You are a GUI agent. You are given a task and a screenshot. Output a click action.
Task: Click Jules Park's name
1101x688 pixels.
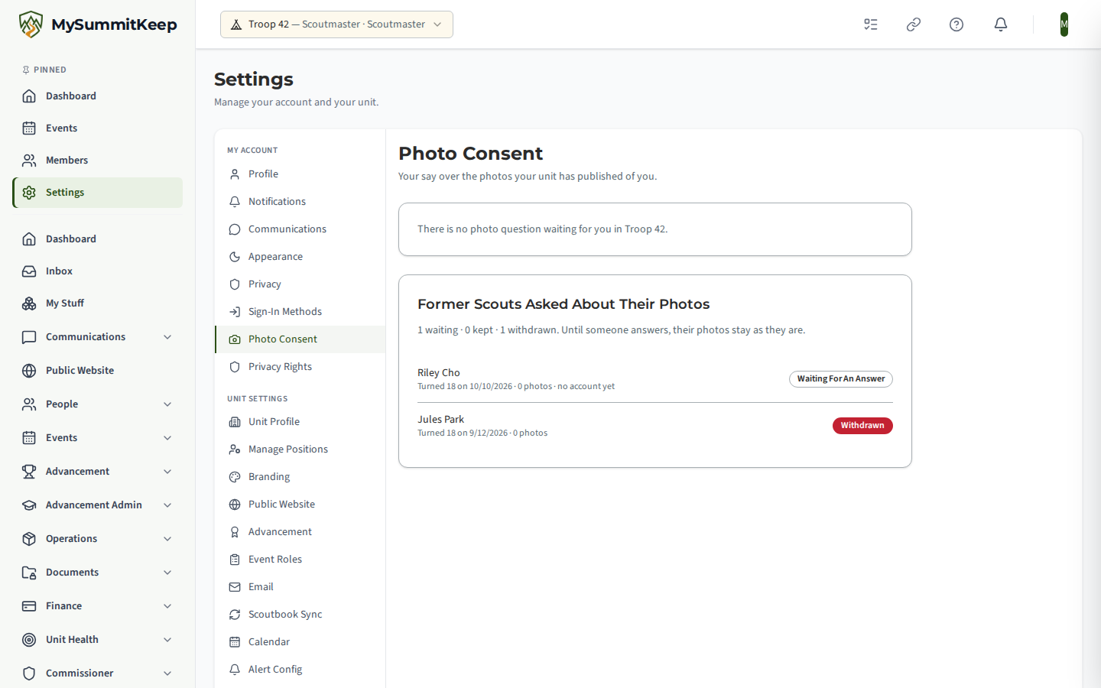tap(440, 420)
